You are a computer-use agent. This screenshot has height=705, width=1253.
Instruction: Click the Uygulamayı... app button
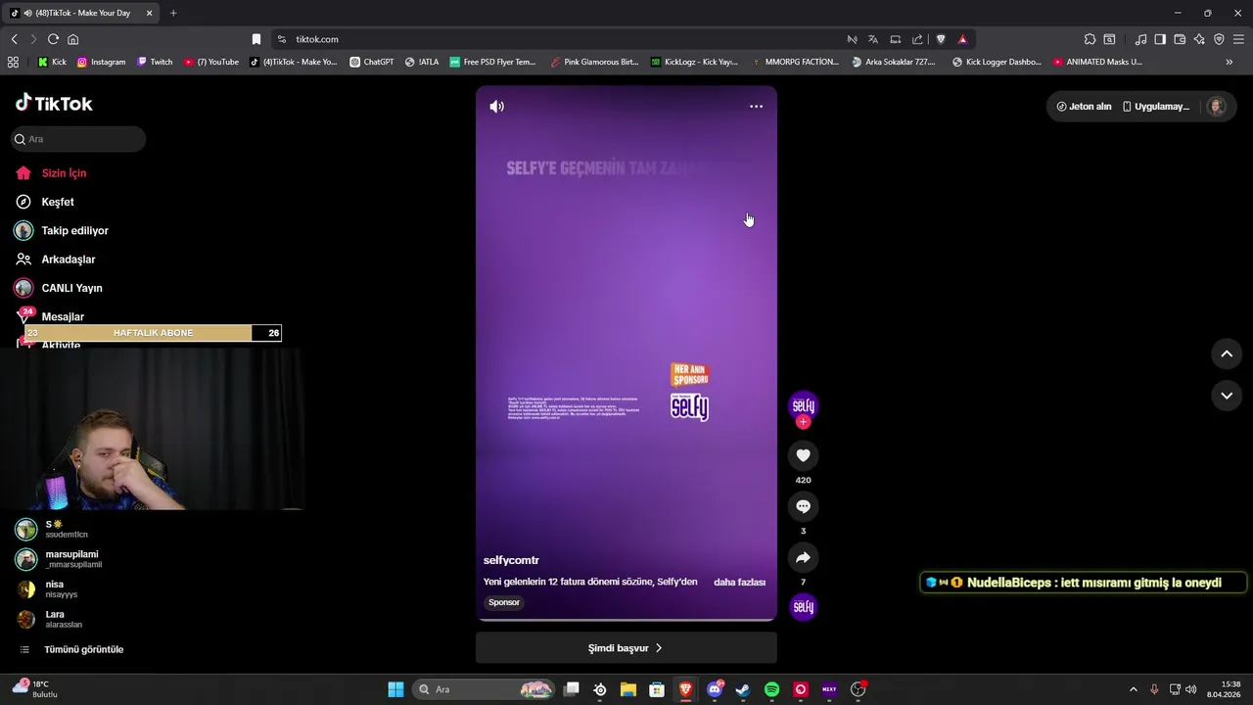(1156, 107)
